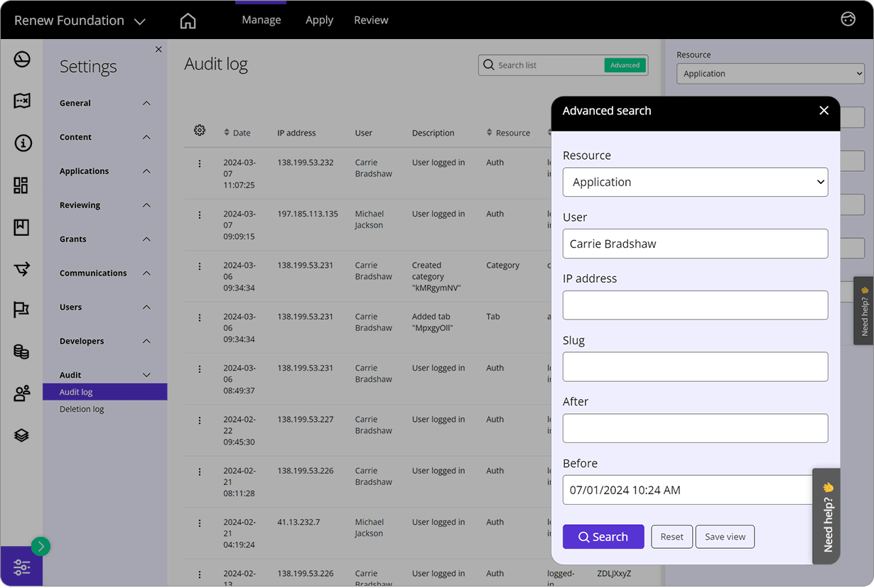Switch to the Apply tab
874x588 pixels.
(319, 20)
